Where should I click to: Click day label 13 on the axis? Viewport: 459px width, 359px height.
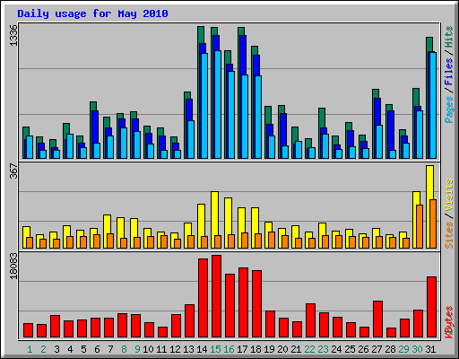pyautogui.click(x=188, y=349)
